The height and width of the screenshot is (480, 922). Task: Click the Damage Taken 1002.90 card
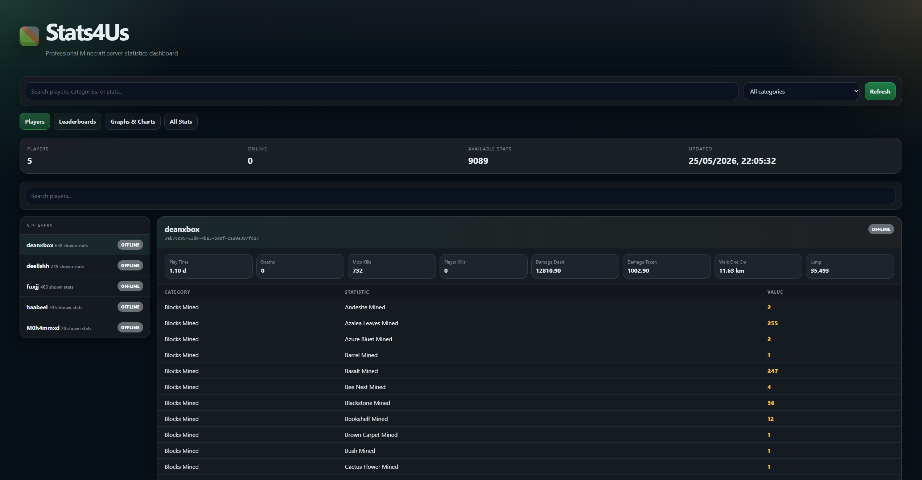click(x=667, y=266)
